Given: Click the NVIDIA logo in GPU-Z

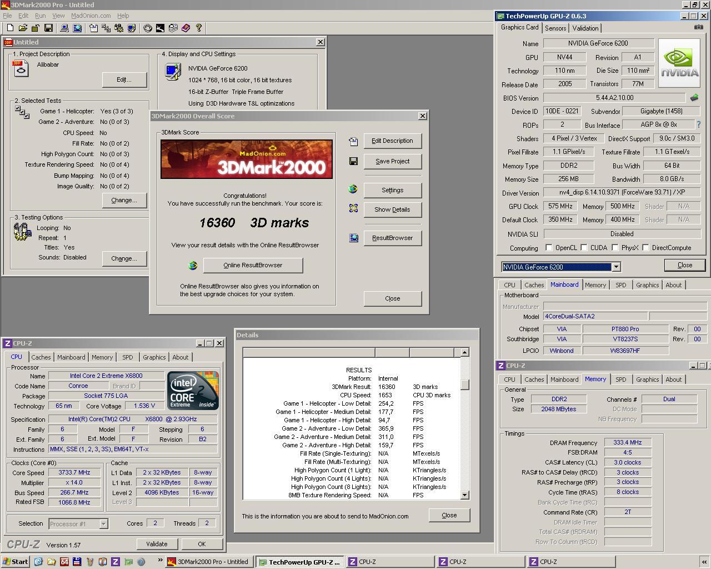Looking at the screenshot, I should click(679, 63).
